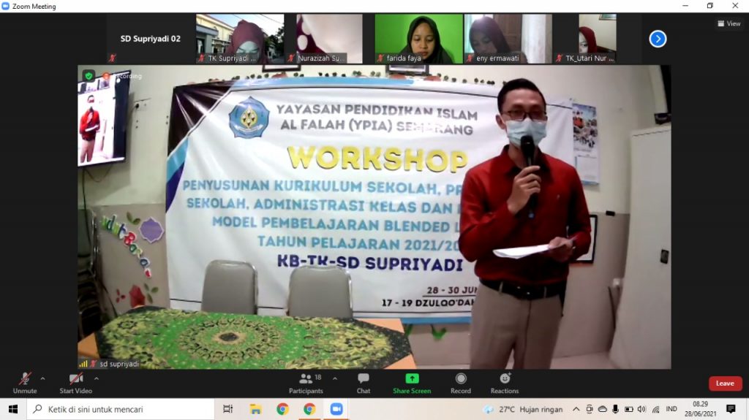Open the Chat panel
Image resolution: width=749 pixels, height=420 pixels.
(x=364, y=383)
